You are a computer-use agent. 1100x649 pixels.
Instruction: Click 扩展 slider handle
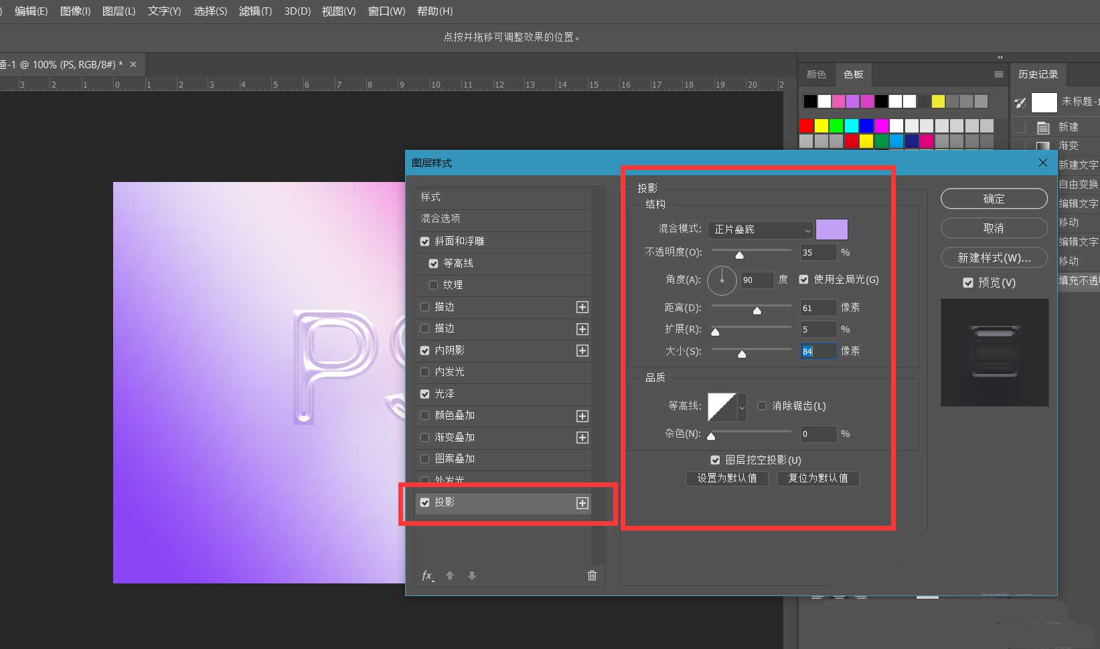click(715, 332)
